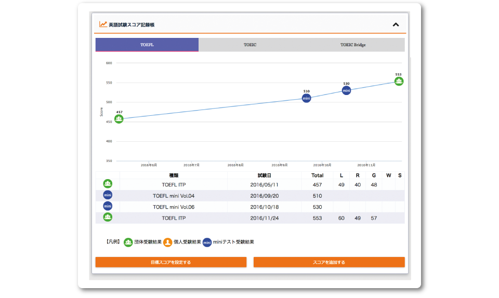Click green group icon in 2016/05/11 row
Screen dimensions: 499x298
coord(108,184)
